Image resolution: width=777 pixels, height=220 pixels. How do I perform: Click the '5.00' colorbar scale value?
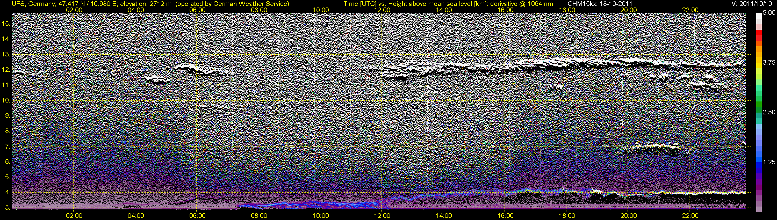click(769, 13)
